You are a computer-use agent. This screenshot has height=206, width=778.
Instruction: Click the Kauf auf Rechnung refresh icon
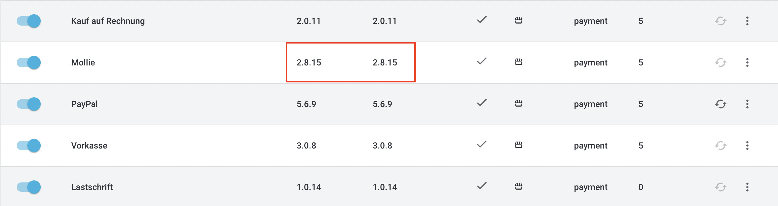[x=720, y=21]
